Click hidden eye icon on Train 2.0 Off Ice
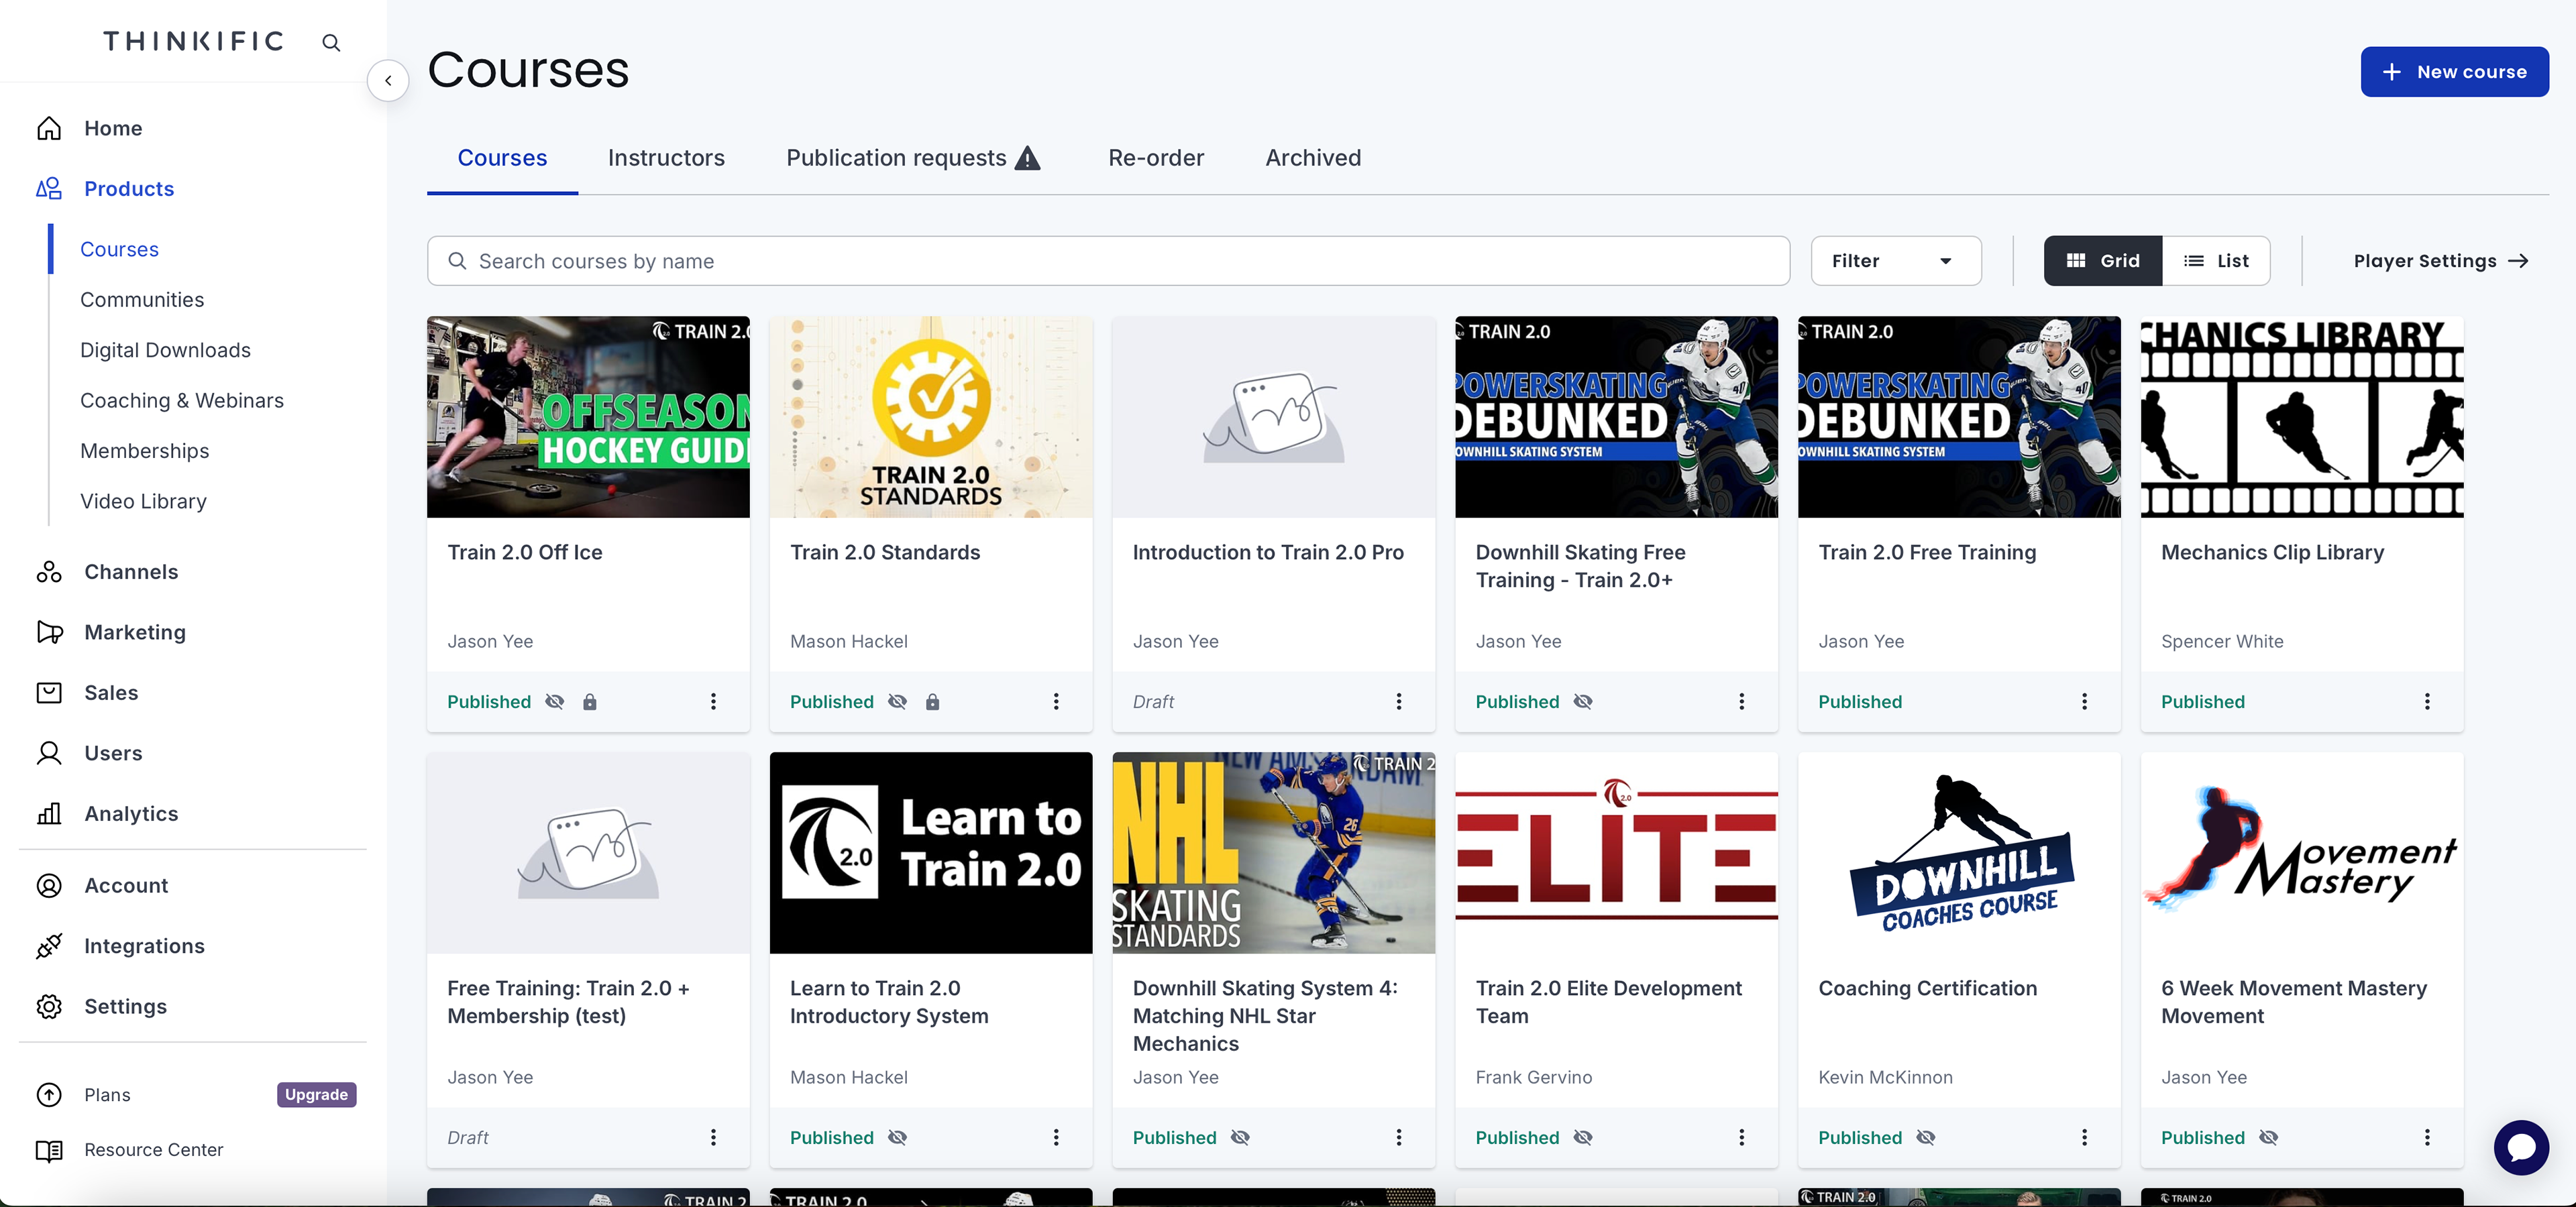2576x1207 pixels. click(x=554, y=703)
